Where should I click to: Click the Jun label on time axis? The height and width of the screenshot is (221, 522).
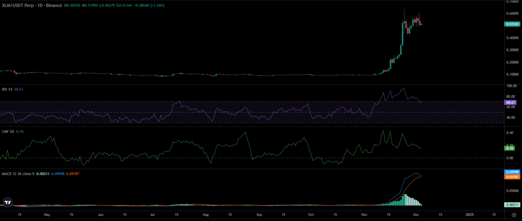tap(101, 215)
